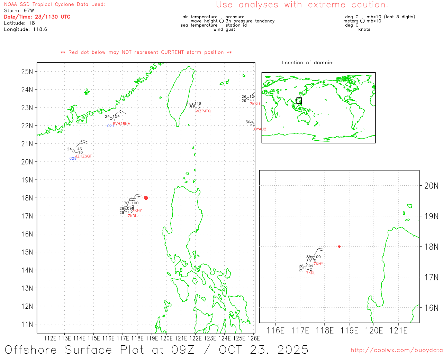Click the 7KHY label in the inset map
Viewport: 443px width, 354px height.
pyautogui.click(x=318, y=264)
